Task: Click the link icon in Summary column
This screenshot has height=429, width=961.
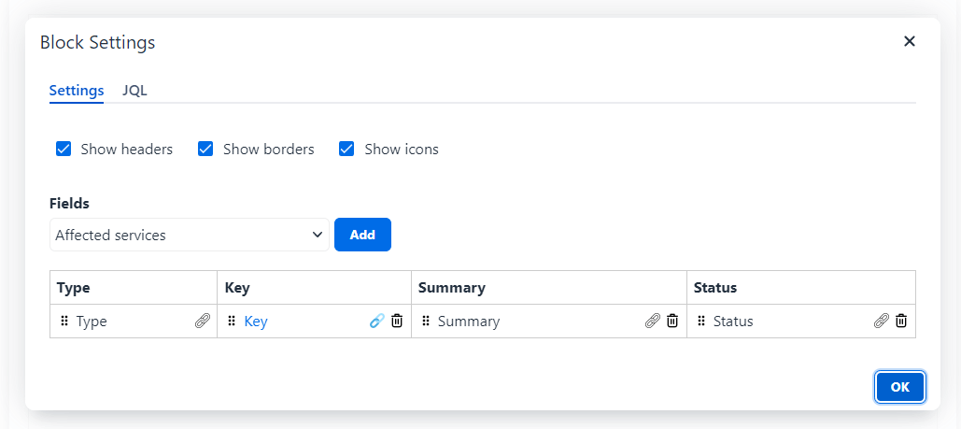Action: point(653,321)
